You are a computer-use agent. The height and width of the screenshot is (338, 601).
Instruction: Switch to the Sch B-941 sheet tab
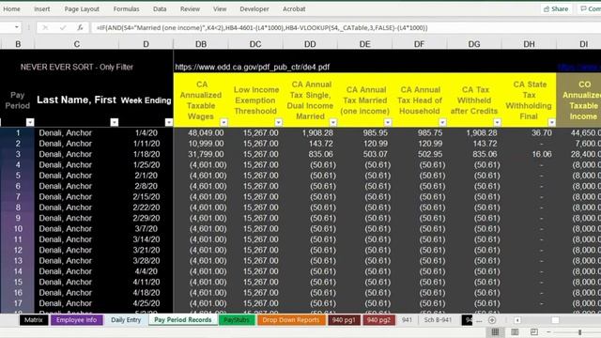click(438, 320)
